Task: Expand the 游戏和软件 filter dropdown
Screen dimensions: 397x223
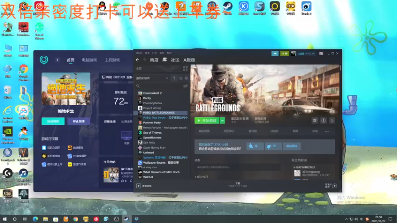Action: [x=152, y=78]
